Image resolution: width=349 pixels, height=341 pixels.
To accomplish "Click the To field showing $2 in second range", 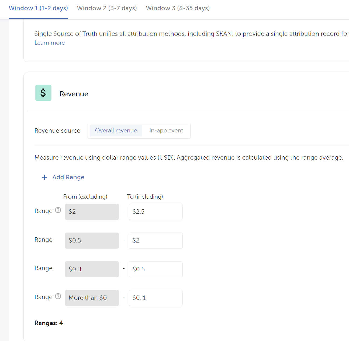I will click(156, 241).
